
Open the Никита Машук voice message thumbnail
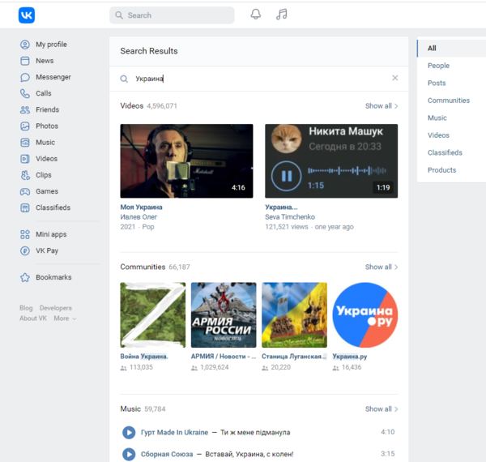click(x=331, y=161)
